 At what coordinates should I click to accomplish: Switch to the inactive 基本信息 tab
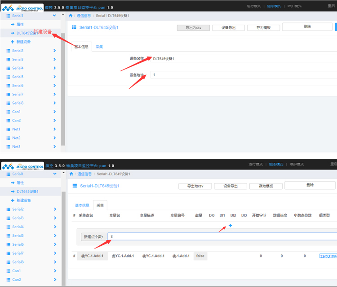[82, 205]
